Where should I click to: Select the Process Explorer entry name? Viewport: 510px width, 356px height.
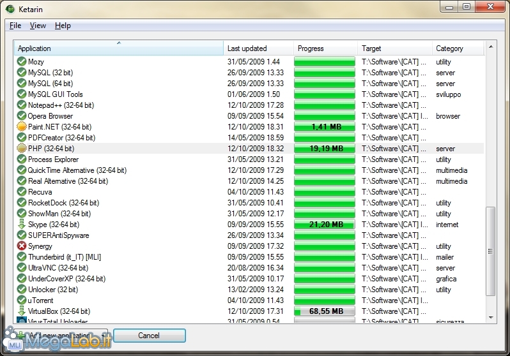point(53,159)
